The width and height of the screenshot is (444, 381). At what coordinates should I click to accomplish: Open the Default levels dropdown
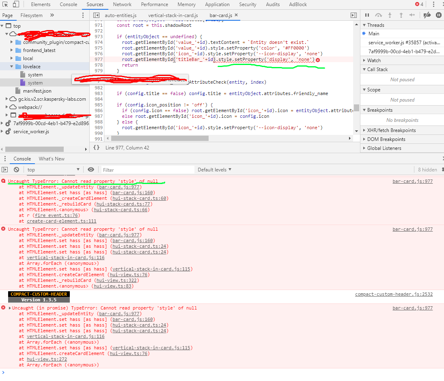[x=214, y=170]
